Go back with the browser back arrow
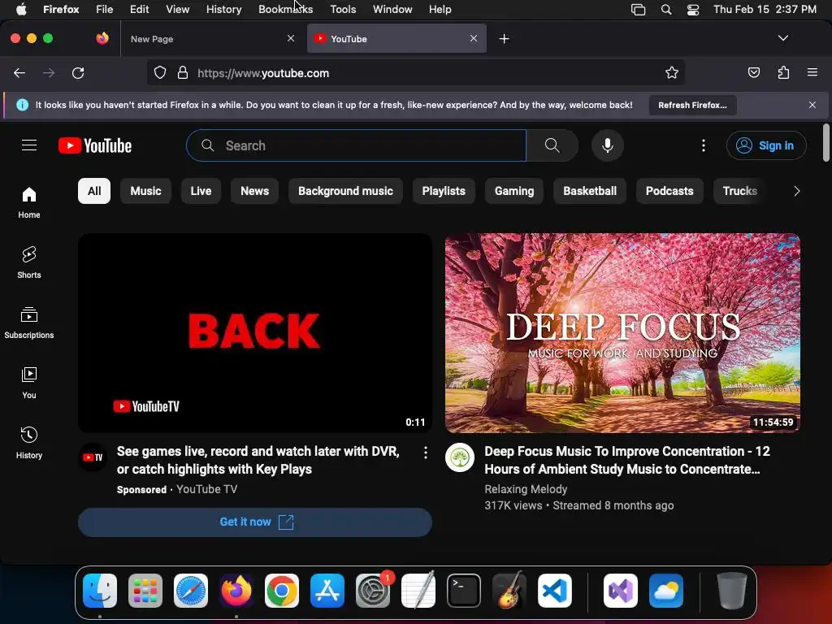The width and height of the screenshot is (832, 624). pyautogui.click(x=19, y=72)
